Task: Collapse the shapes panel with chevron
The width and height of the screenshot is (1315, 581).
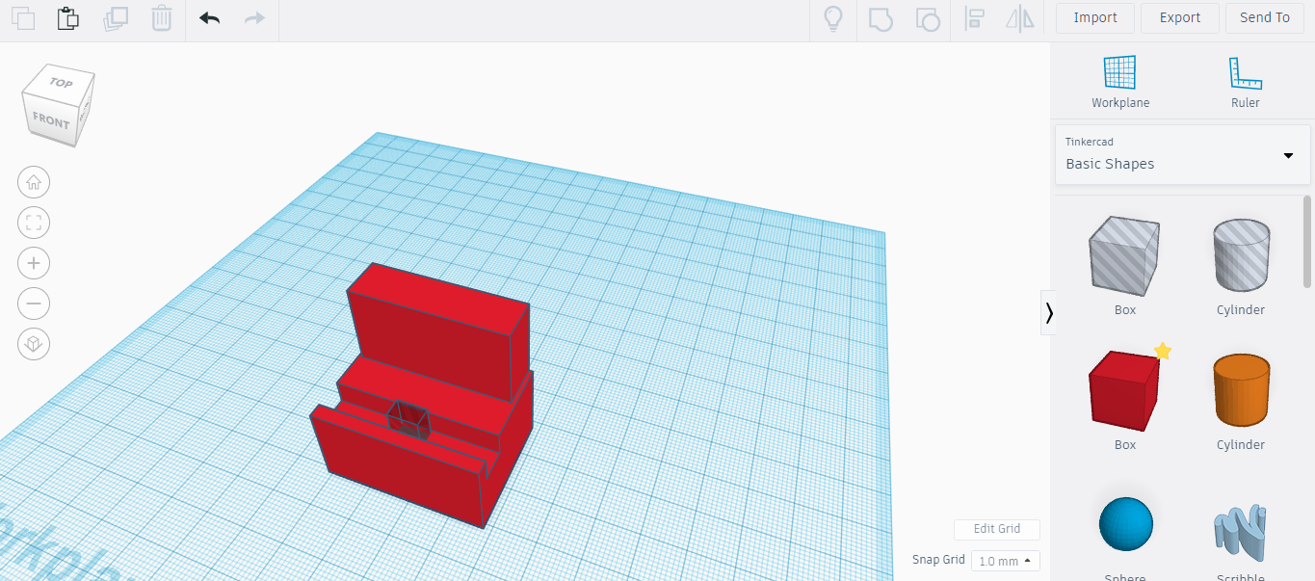Action: 1048,312
